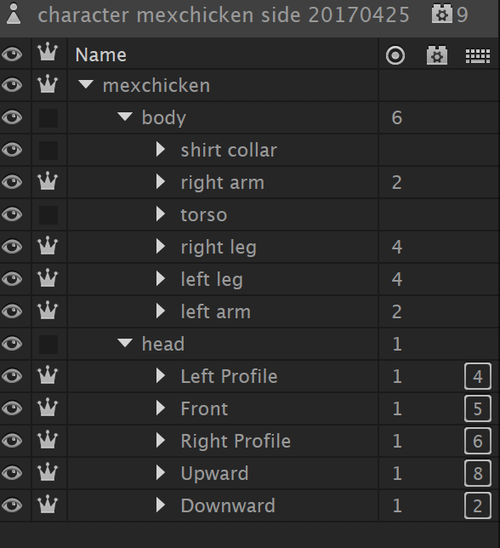Hide the torso layer with eye icon
This screenshot has width=500, height=548.
click(x=13, y=214)
